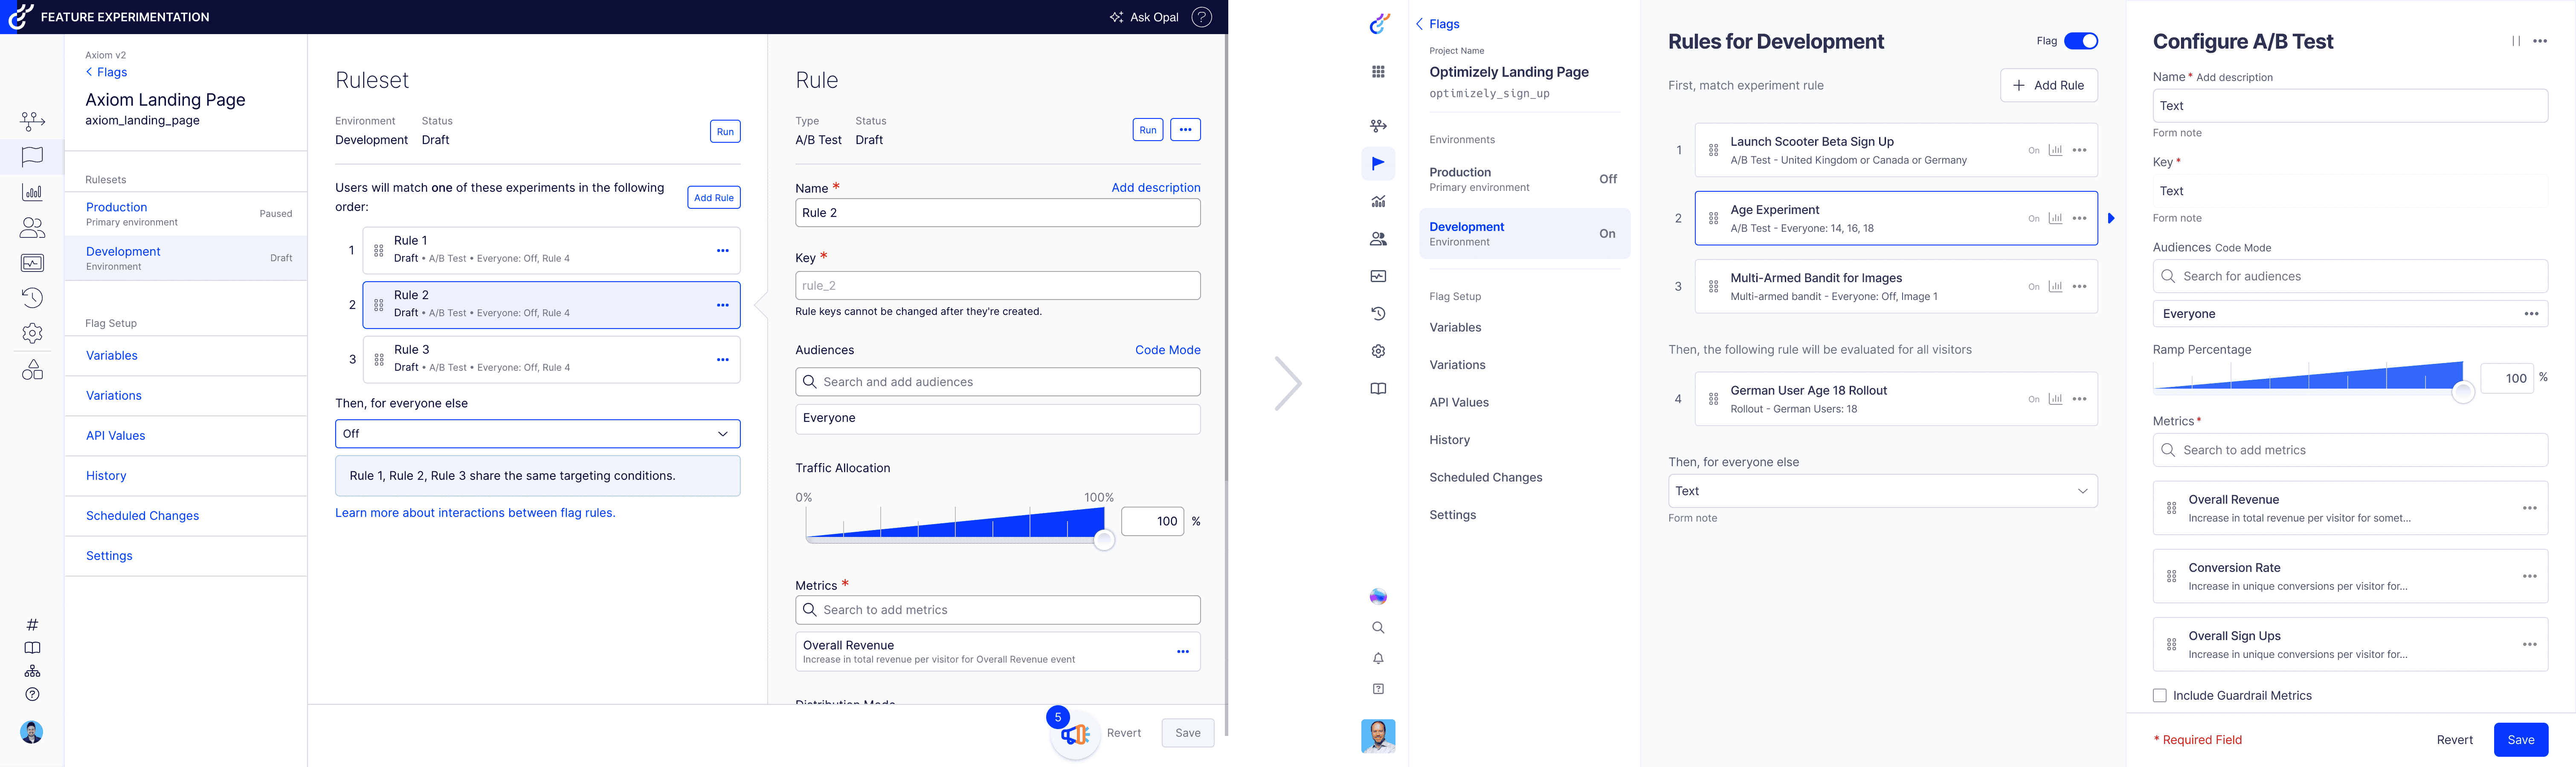The image size is (2576, 767).
Task: Open the apps grid icon in Optimizely screen sidebar
Action: [x=1378, y=72]
